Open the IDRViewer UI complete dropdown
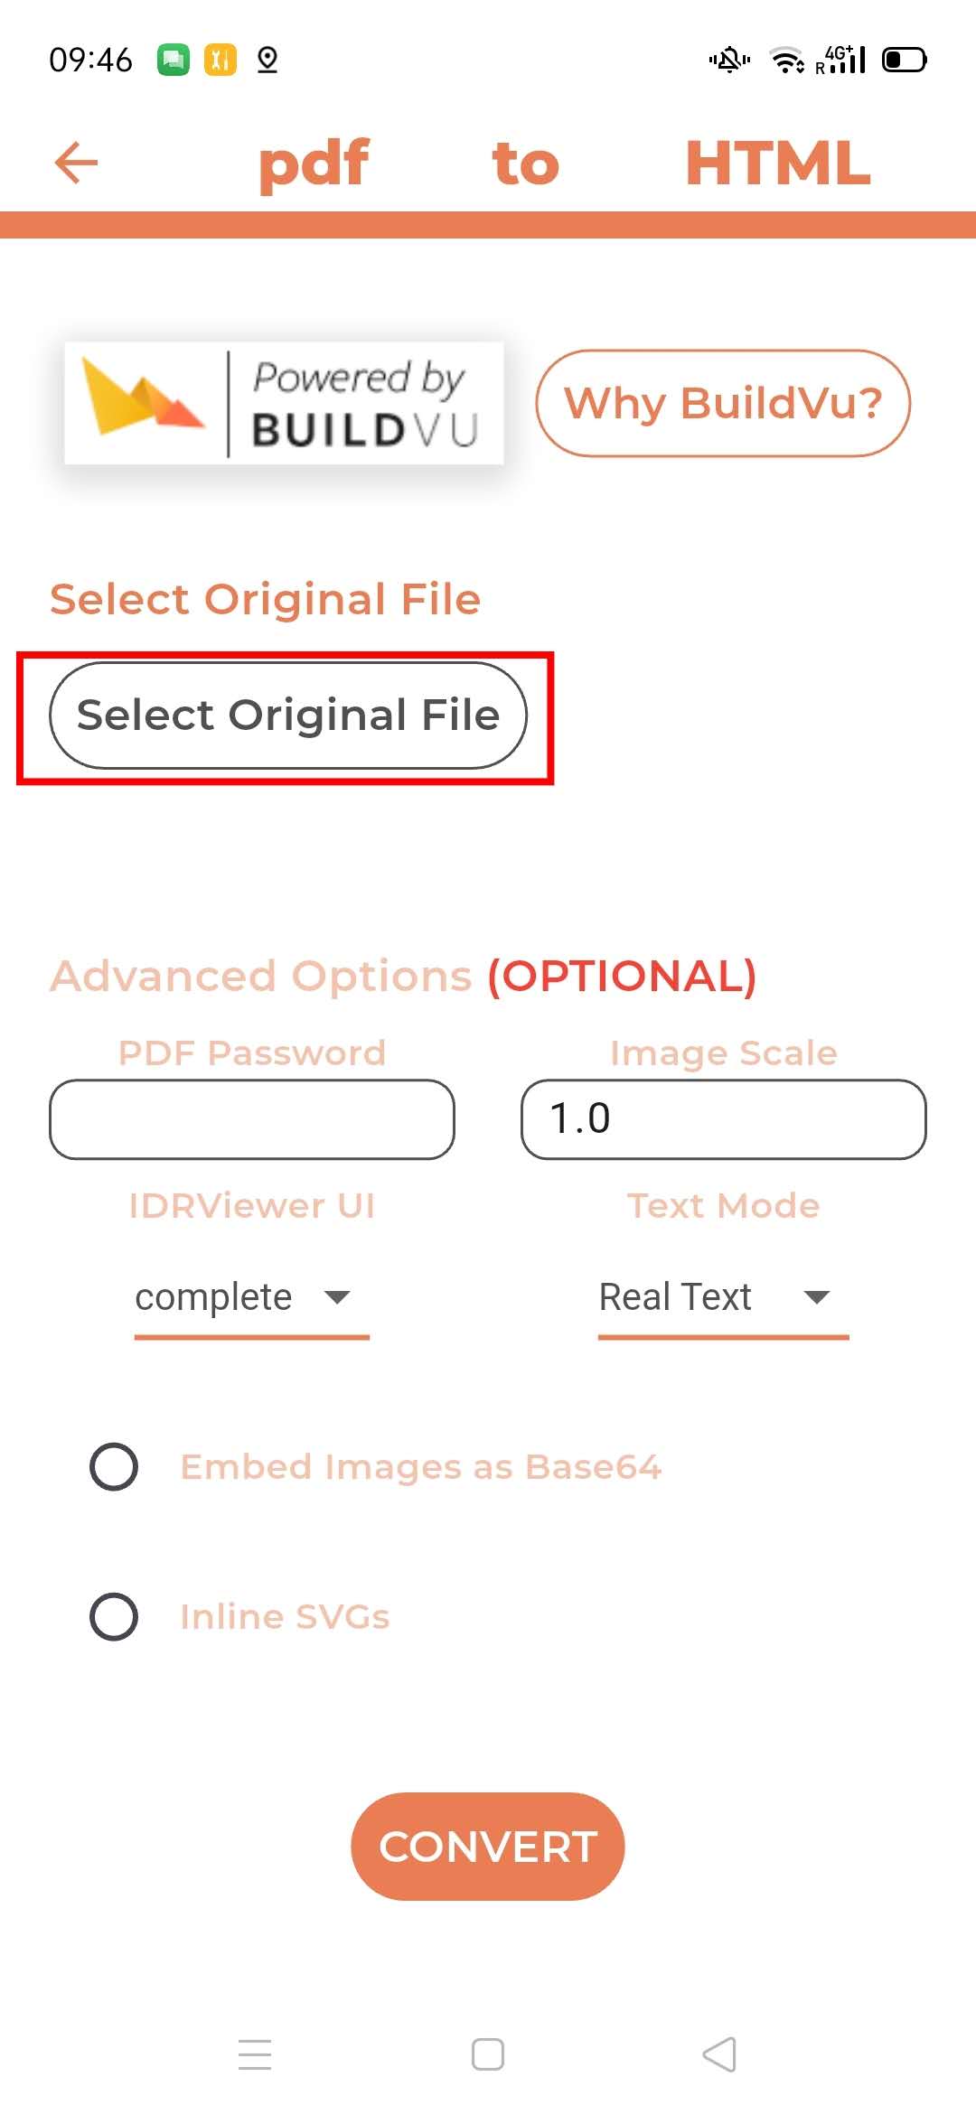Viewport: 976px width, 2114px height. coord(251,1298)
